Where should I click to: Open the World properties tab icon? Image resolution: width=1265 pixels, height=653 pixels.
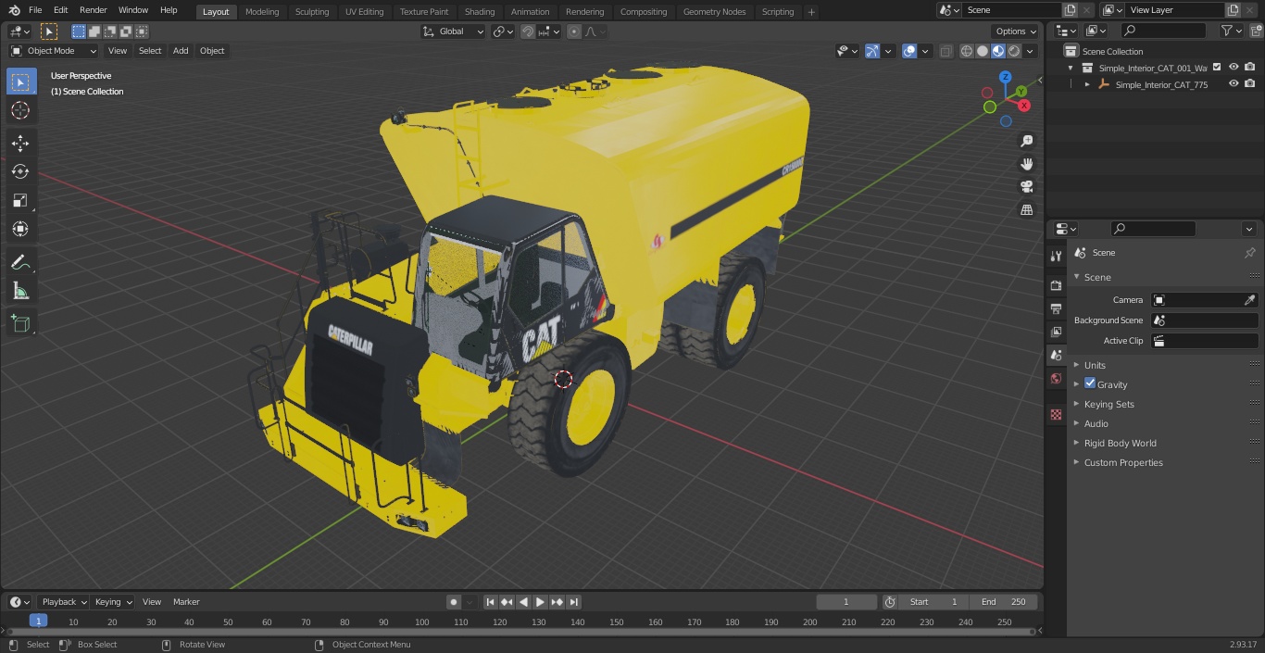[x=1056, y=378]
